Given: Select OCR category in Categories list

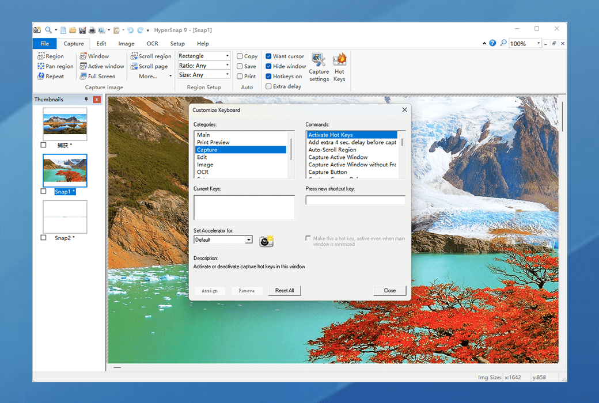Looking at the screenshot, I should coord(241,172).
